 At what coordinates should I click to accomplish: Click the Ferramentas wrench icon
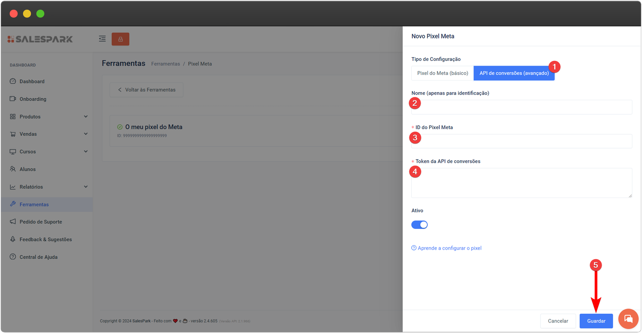(13, 204)
